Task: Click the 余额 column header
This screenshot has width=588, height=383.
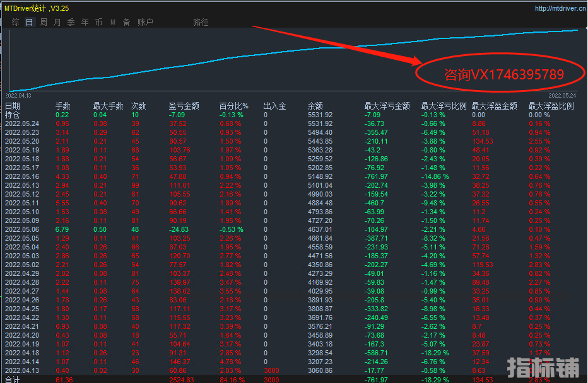Action: (315, 106)
